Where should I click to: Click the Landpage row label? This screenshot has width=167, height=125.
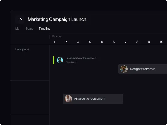22,49
